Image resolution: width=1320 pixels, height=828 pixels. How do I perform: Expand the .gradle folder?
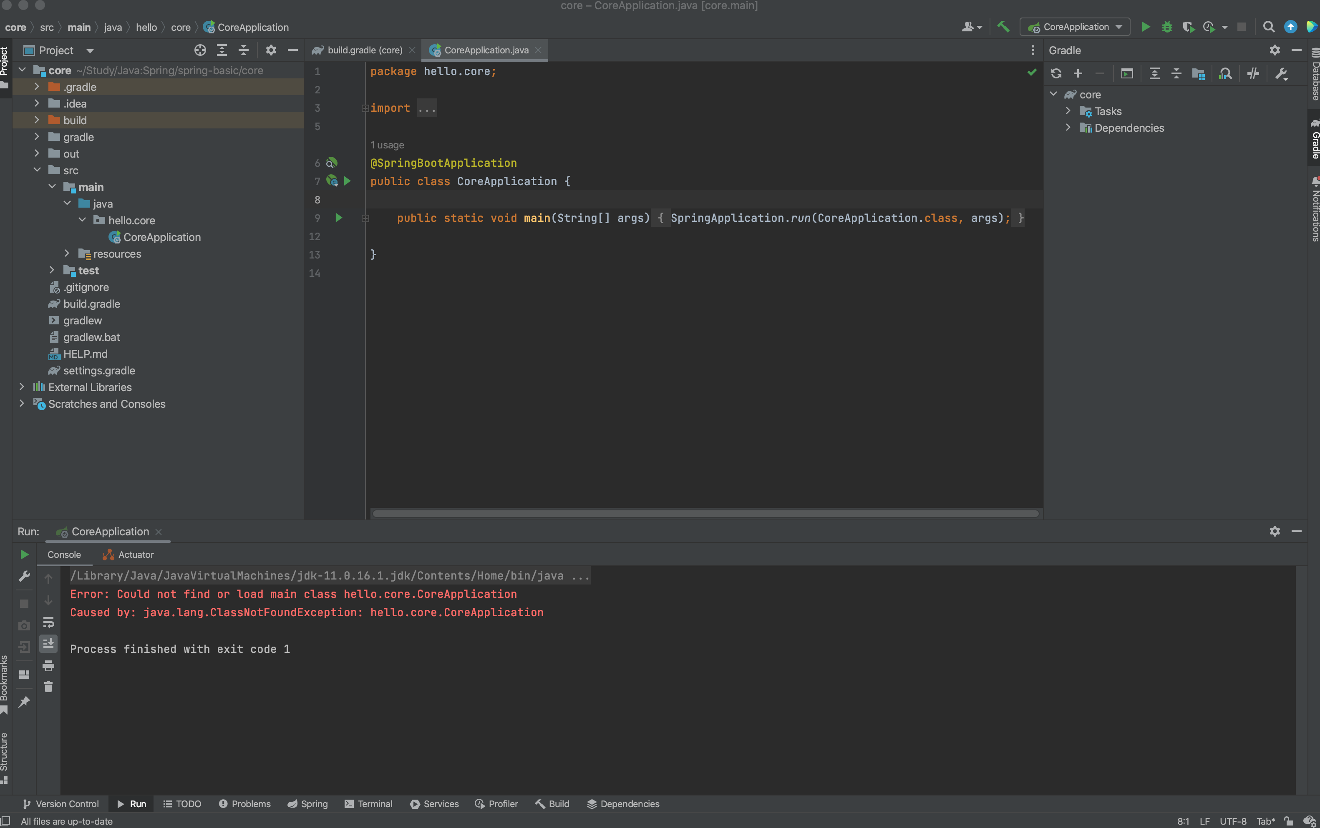(37, 87)
